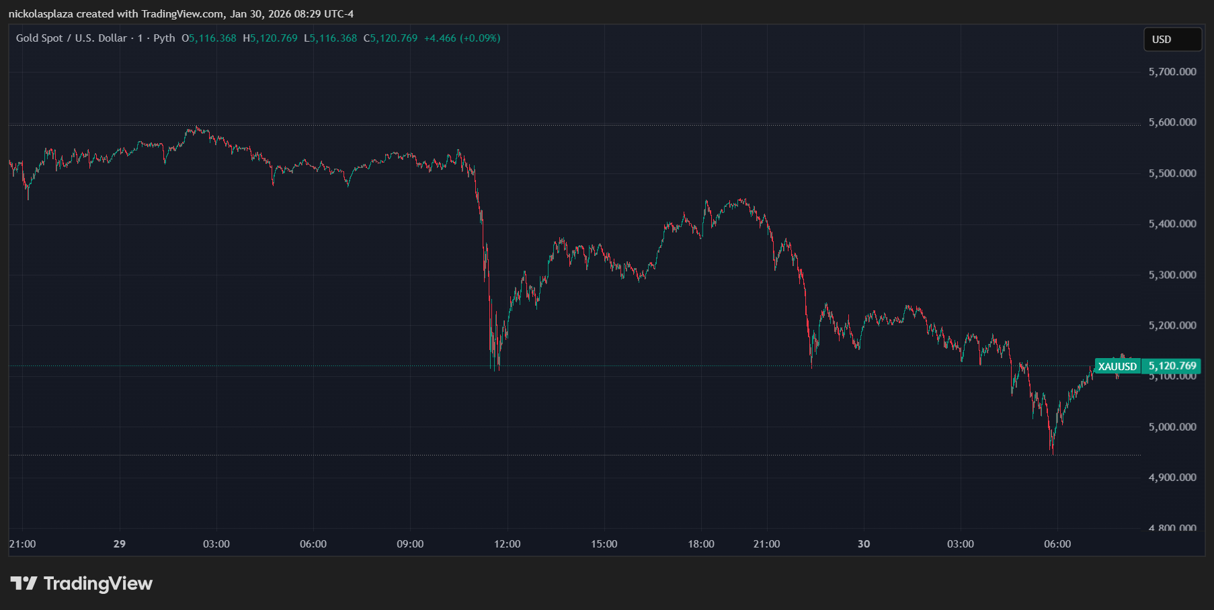Click the nickolasplaza created with TradingView.com header
The image size is (1214, 610).
click(181, 13)
